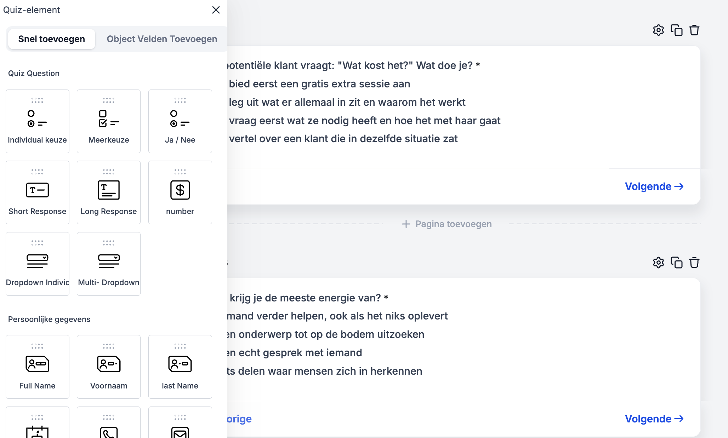Insert a Long Response field
The height and width of the screenshot is (438, 728).
[109, 192]
